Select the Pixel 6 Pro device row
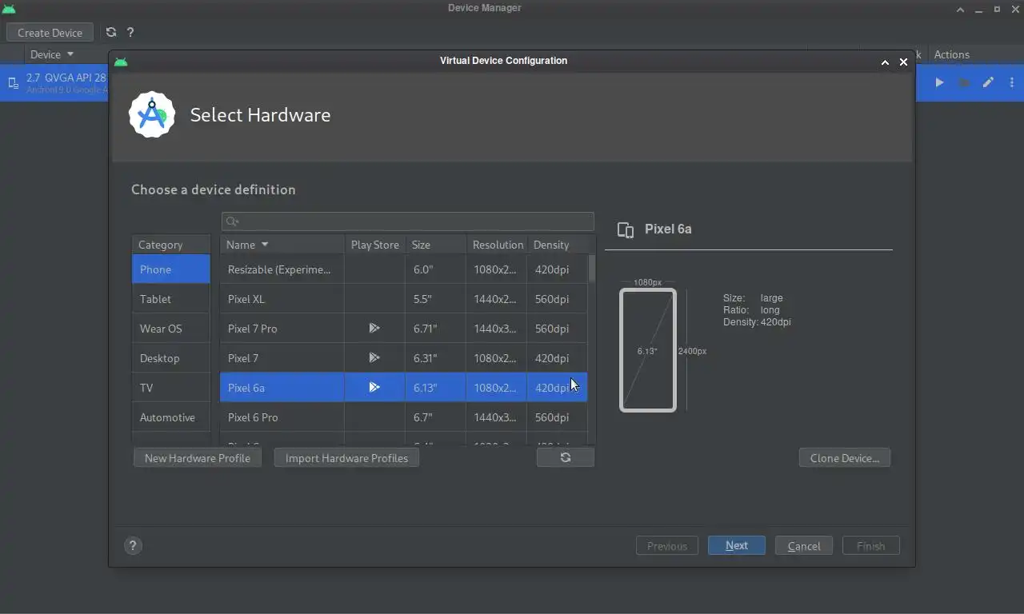The height and width of the screenshot is (614, 1024). (403, 417)
